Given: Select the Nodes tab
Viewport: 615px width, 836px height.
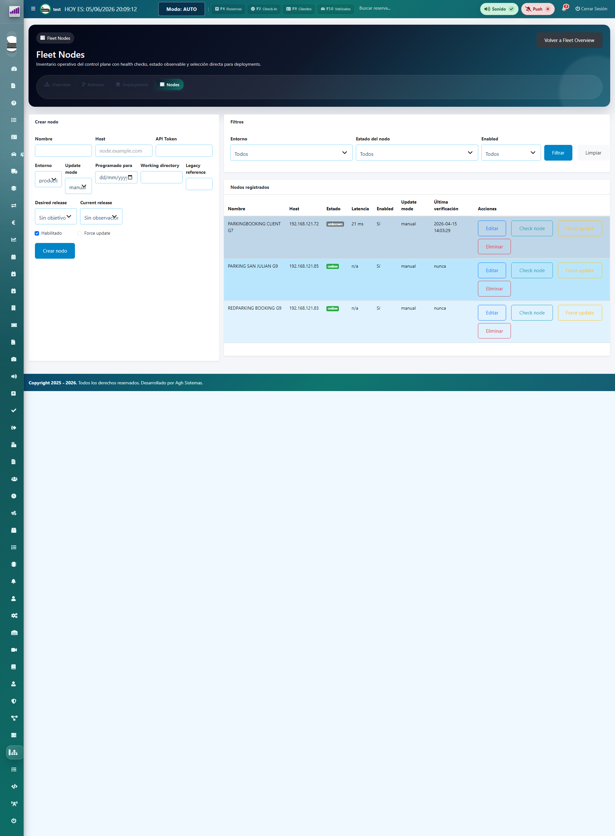Looking at the screenshot, I should 170,85.
